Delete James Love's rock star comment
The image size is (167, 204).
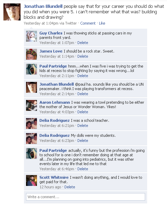pos(83,56)
